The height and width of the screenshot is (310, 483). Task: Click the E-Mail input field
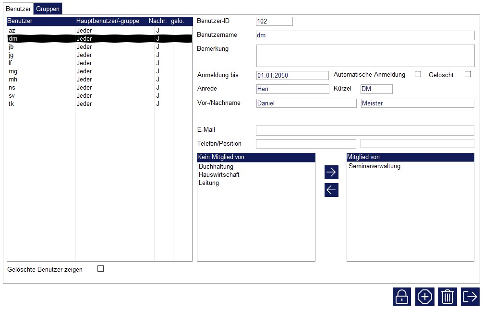pyautogui.click(x=365, y=131)
